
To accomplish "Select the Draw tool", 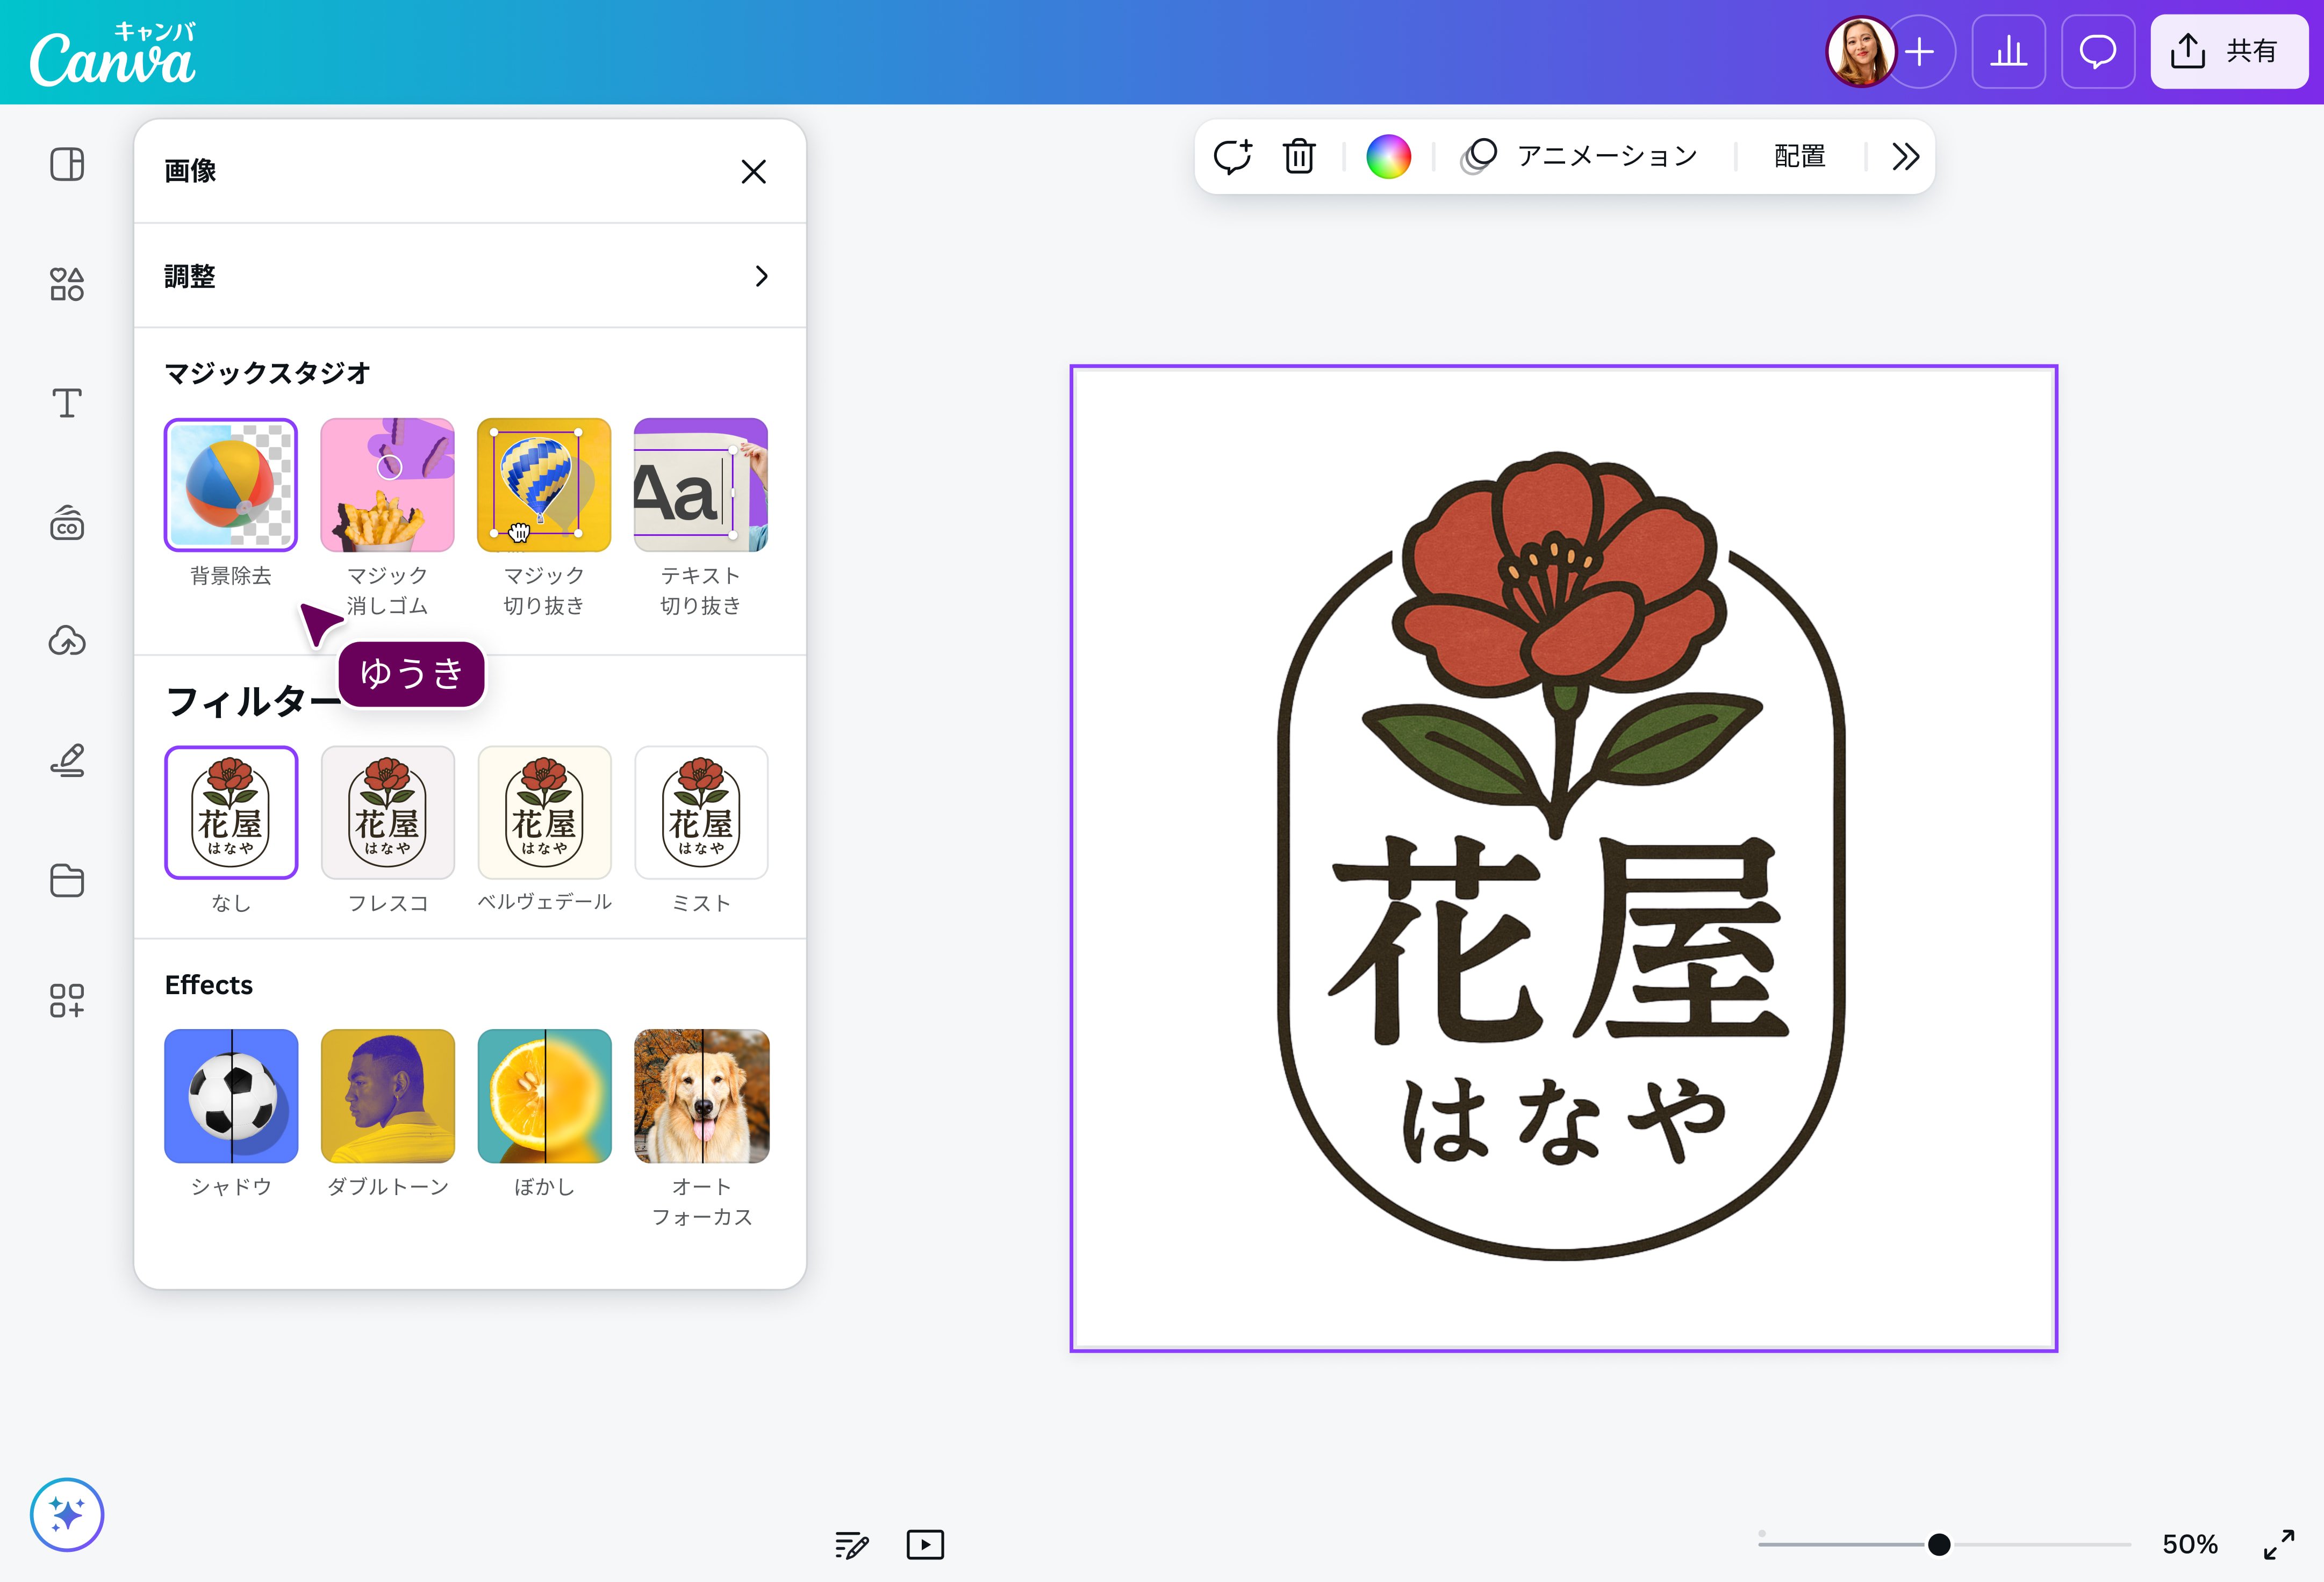I will 66,762.
